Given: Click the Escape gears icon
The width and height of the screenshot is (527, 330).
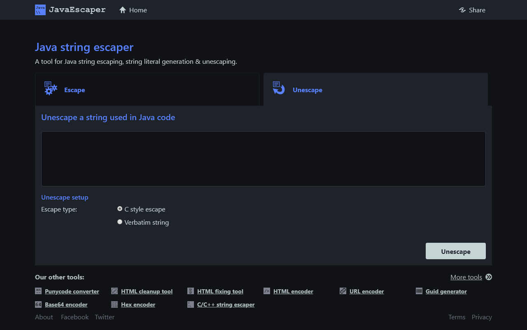Looking at the screenshot, I should click(x=51, y=88).
